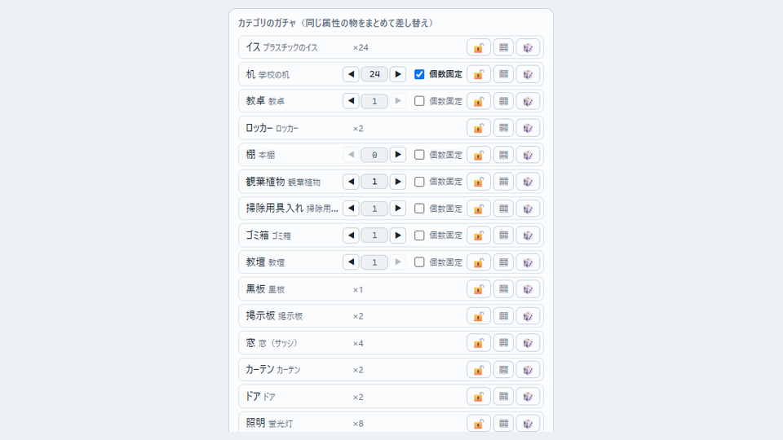
Task: Select the 黒板 row label
Action: (x=265, y=289)
